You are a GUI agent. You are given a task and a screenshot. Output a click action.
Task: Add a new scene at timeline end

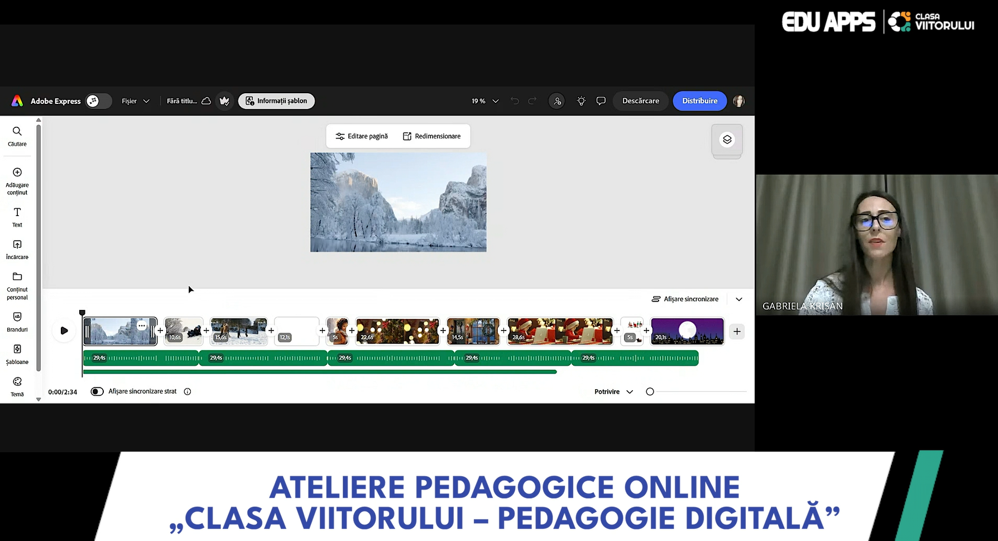tap(737, 332)
